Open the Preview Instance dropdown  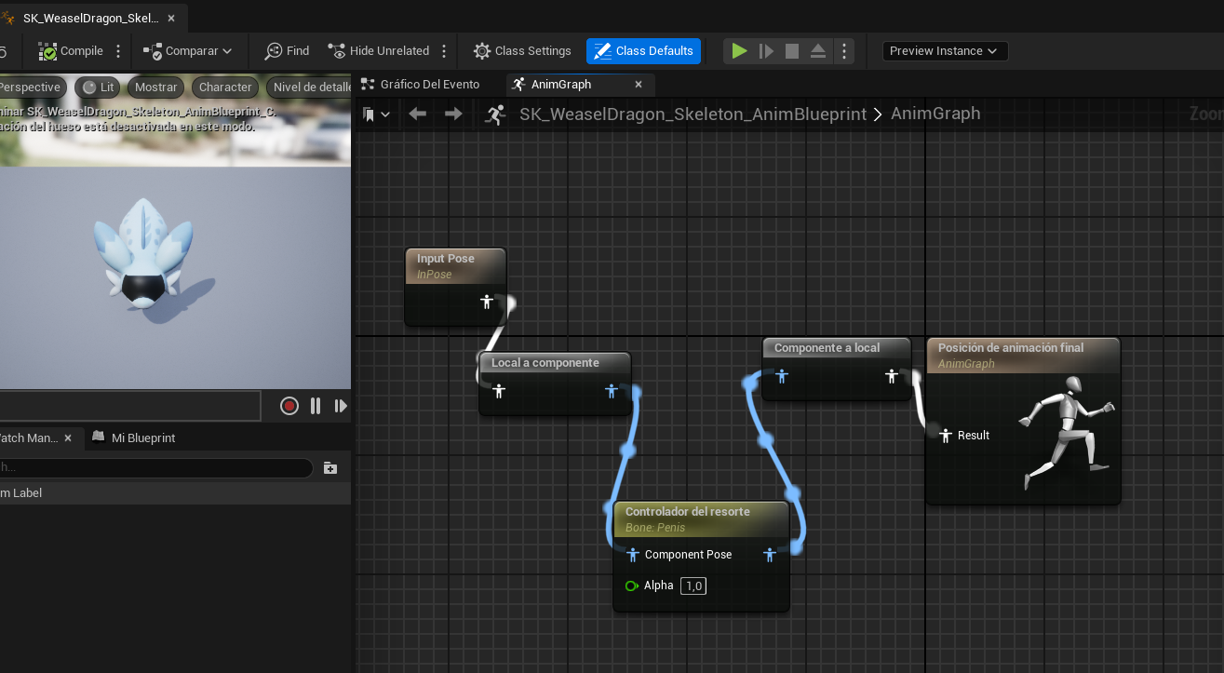(944, 51)
